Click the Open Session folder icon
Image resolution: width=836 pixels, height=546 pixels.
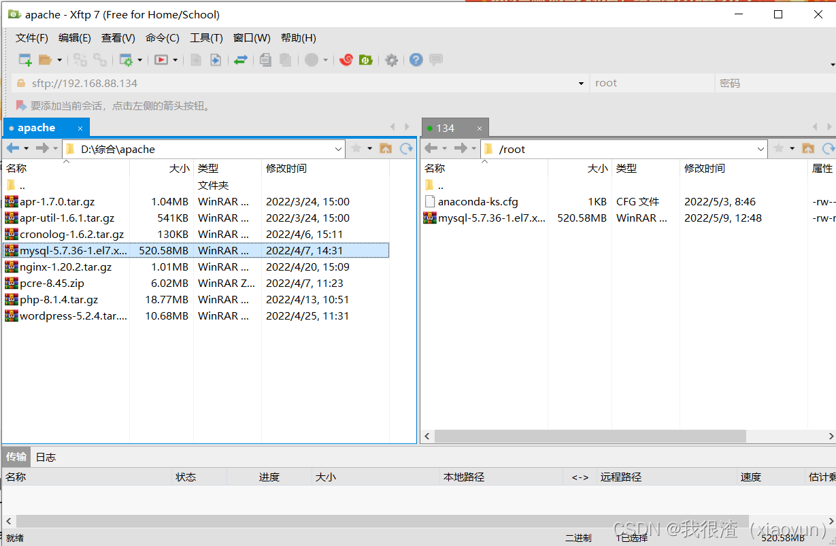click(x=45, y=60)
